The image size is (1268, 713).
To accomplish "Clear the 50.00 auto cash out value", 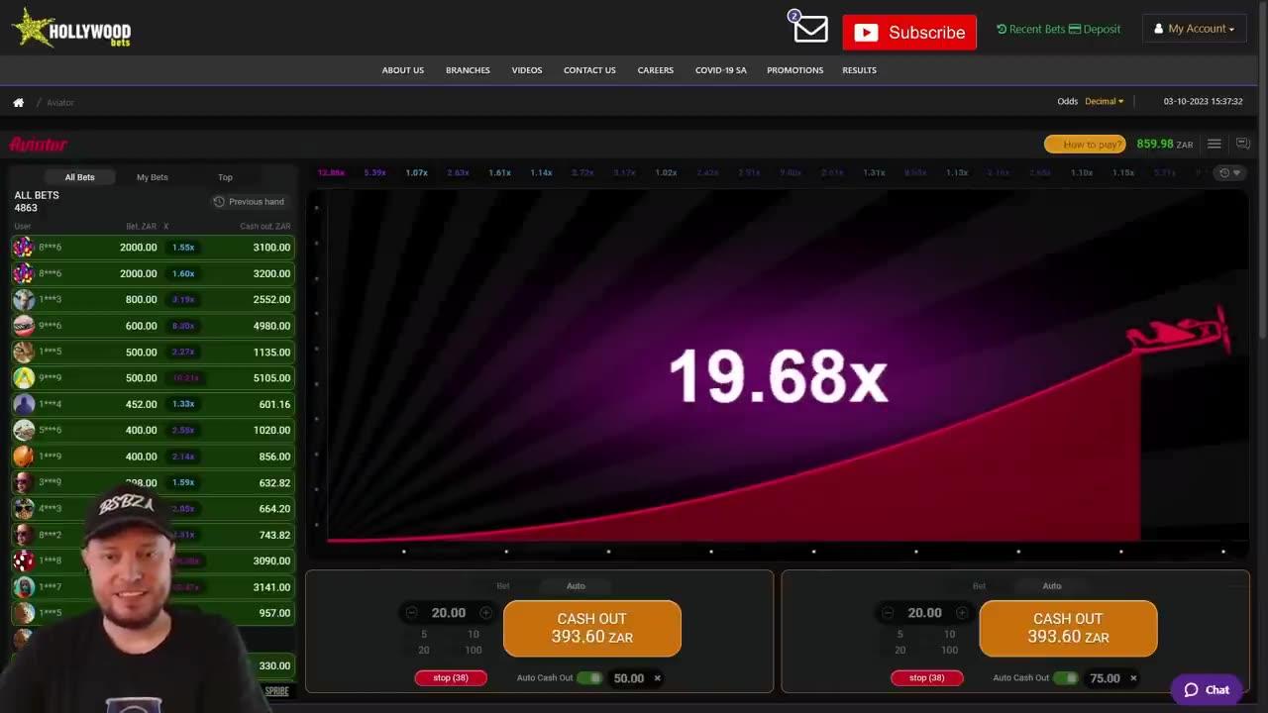I will 657,678.
